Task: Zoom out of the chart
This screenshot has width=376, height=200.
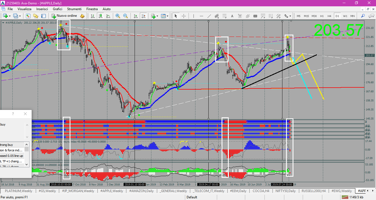Action: point(126,16)
